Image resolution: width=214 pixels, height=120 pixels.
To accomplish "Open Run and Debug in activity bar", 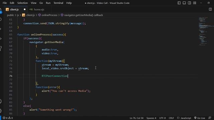I will (1, 39).
